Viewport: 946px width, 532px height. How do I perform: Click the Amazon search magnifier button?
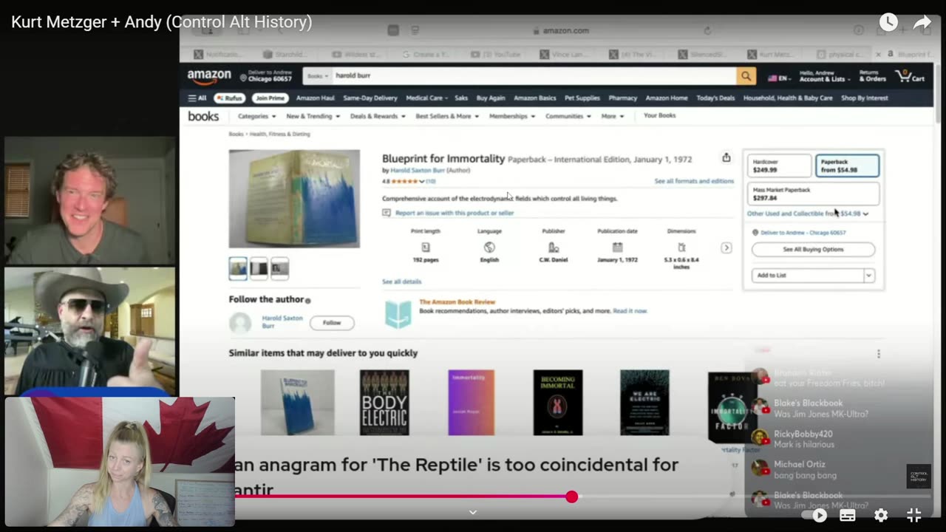click(746, 75)
